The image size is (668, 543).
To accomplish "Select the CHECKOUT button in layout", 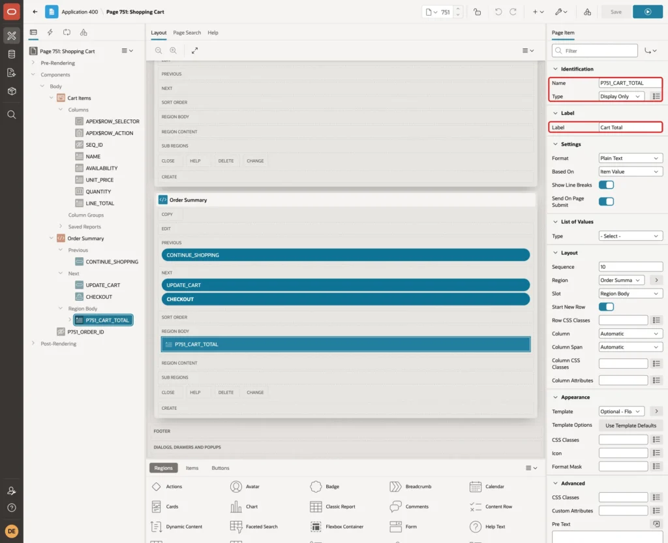I will pyautogui.click(x=346, y=299).
